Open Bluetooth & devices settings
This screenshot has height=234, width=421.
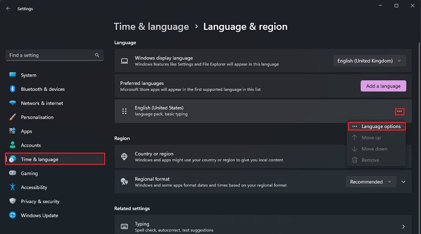55,89
